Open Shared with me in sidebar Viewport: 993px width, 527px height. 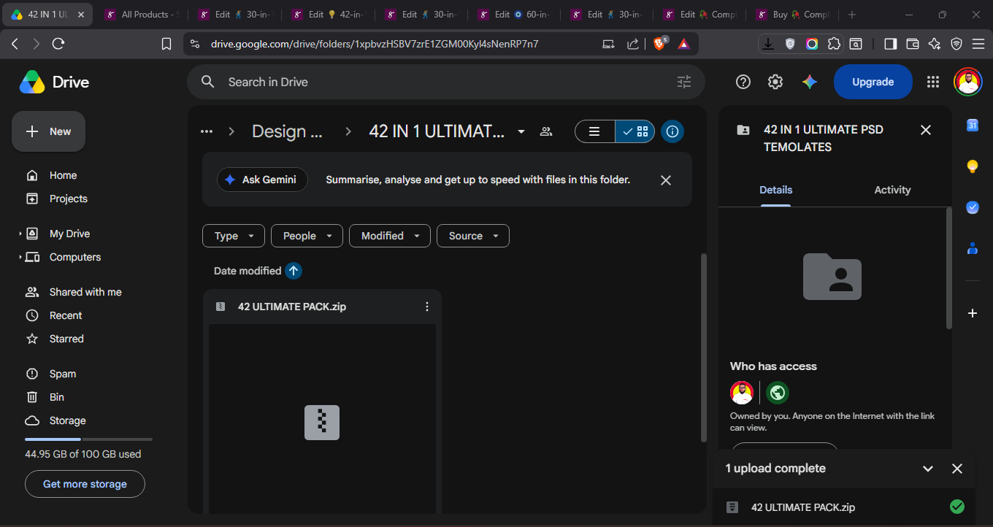point(85,292)
